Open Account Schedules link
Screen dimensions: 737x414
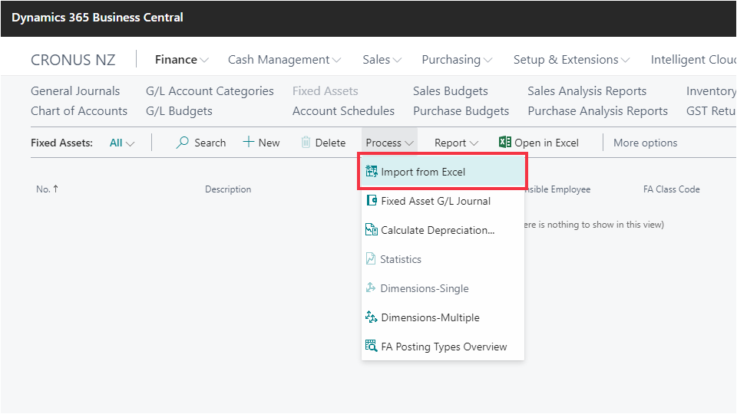pos(344,110)
